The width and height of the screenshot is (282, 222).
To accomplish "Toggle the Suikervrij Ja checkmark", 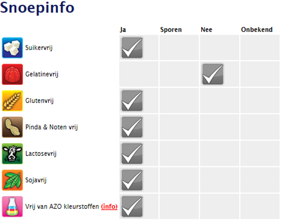I will tap(132, 47).
